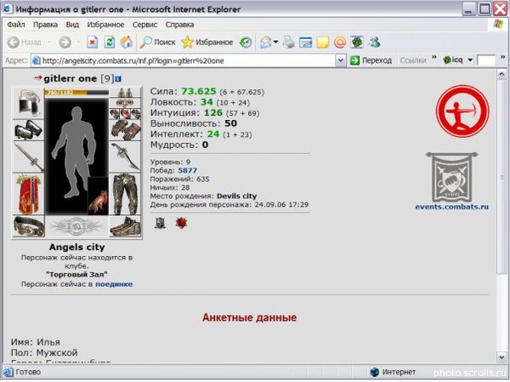Screen dimensions: 510x382
Task: Open the Поиск search panel
Action: (x=158, y=43)
